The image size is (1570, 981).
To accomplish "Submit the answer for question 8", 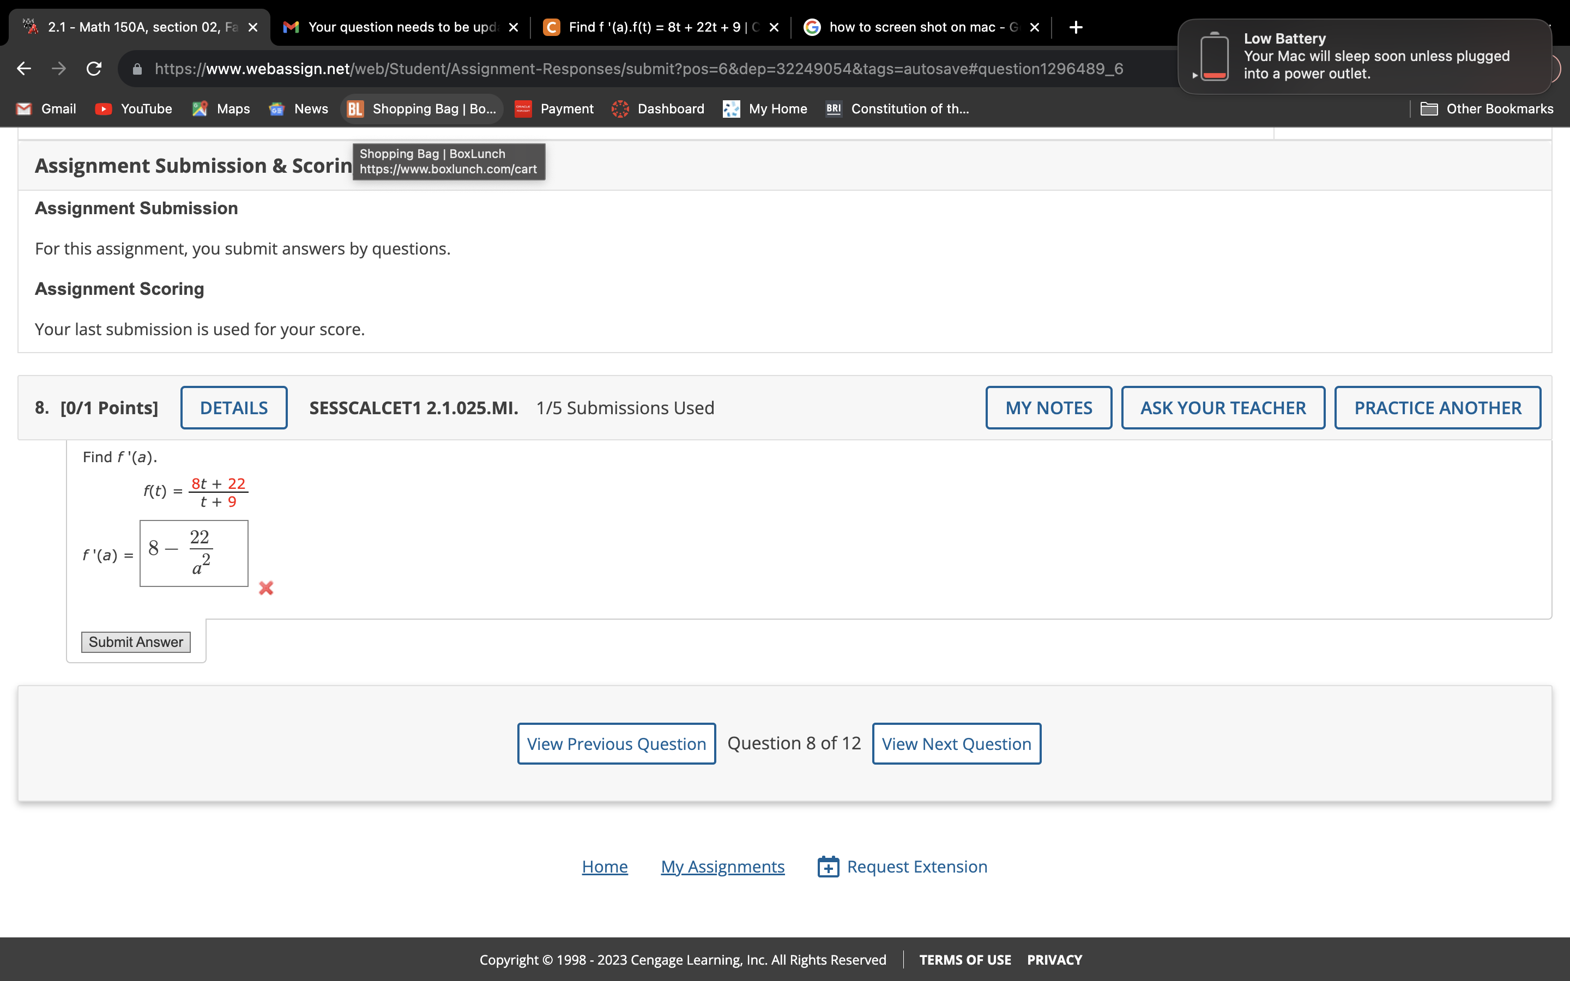I will click(136, 641).
